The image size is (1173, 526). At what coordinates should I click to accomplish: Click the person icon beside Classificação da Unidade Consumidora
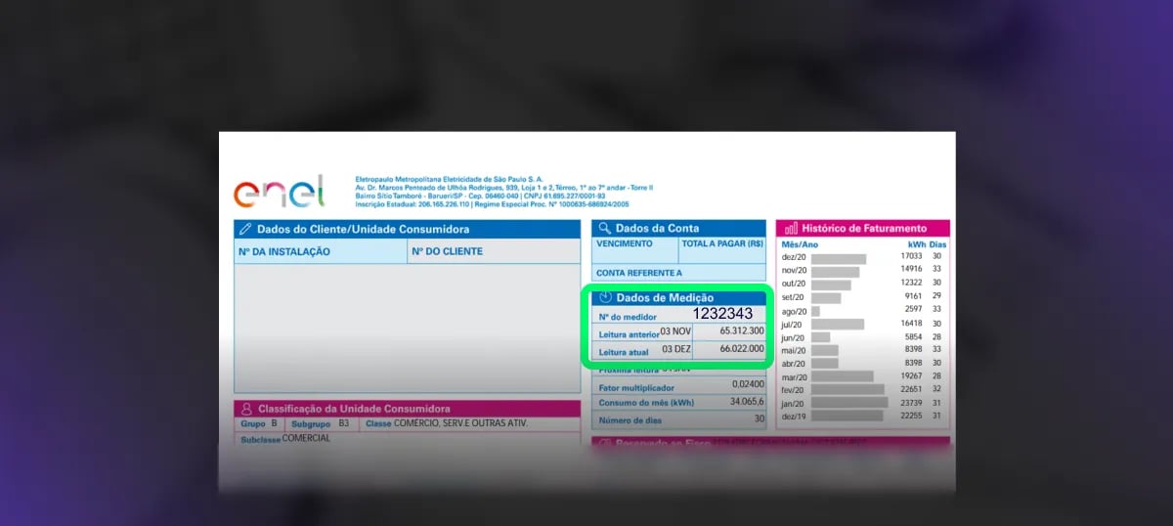(x=246, y=409)
